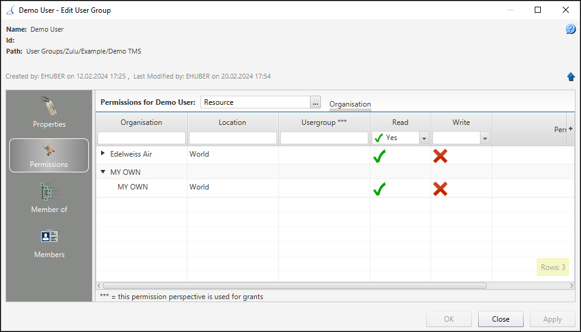Screen dimensions: 581x332
Task: Toggle Write cross for Edelweiss Air
Action: pyautogui.click(x=440, y=156)
